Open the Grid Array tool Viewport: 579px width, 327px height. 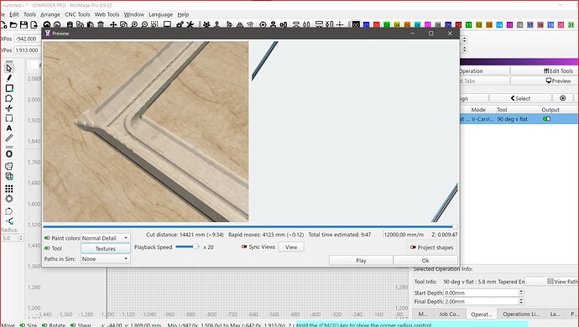(x=9, y=189)
